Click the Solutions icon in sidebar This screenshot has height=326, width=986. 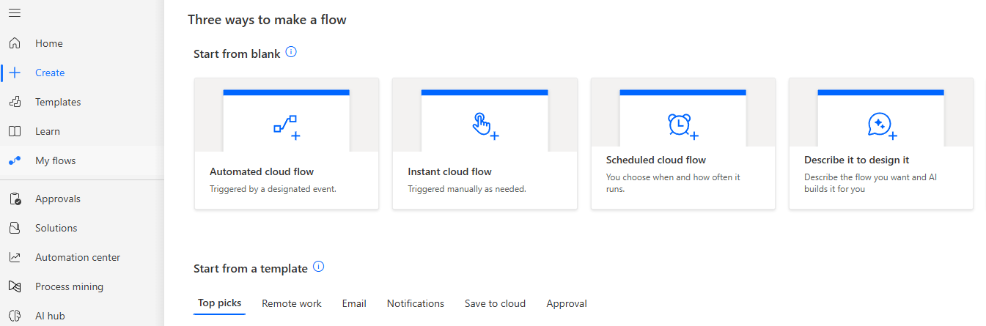tap(15, 228)
